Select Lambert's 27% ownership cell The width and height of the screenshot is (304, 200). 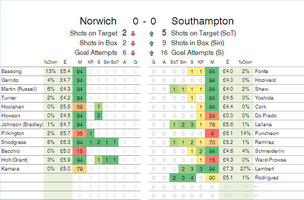pos(245,169)
